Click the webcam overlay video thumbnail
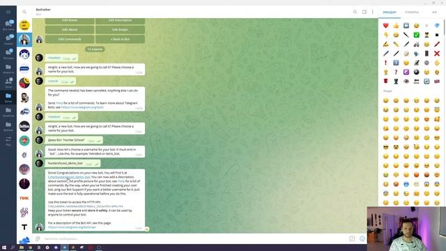The image size is (446, 251). pyautogui.click(x=406, y=229)
